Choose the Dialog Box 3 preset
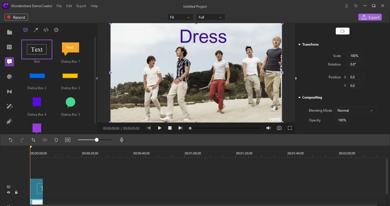Viewport: 390px width, 206px height. (x=71, y=76)
